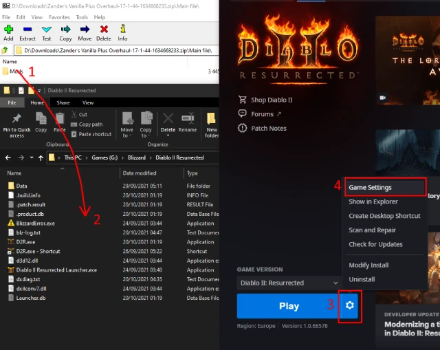Click Games (G:) in the breadcrumb
The height and width of the screenshot is (350, 440).
(x=104, y=157)
